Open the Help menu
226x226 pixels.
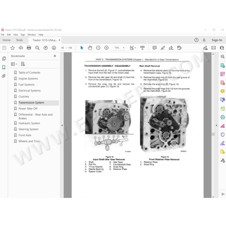coord(41,35)
